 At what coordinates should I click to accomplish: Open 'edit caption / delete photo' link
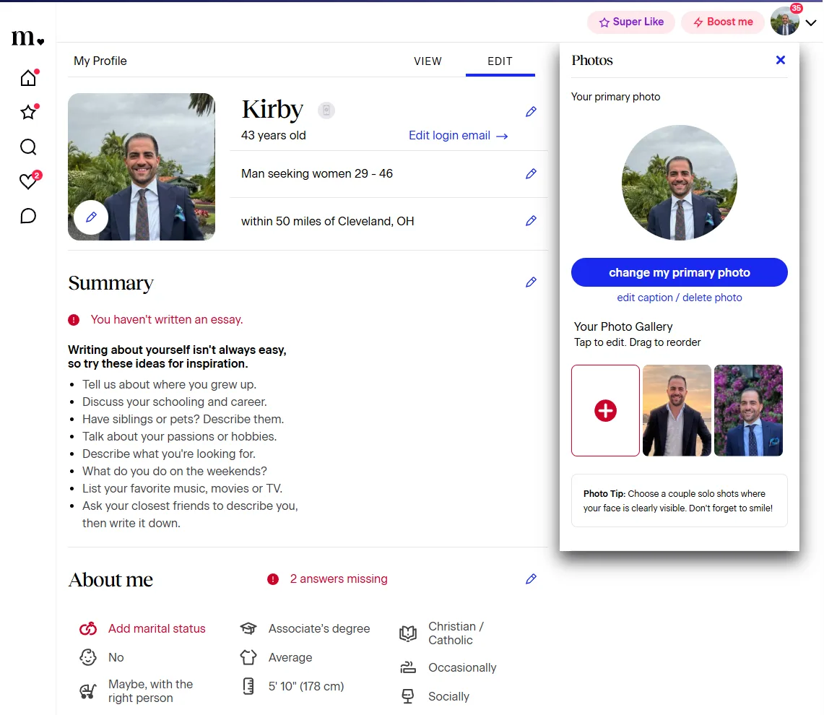point(679,298)
